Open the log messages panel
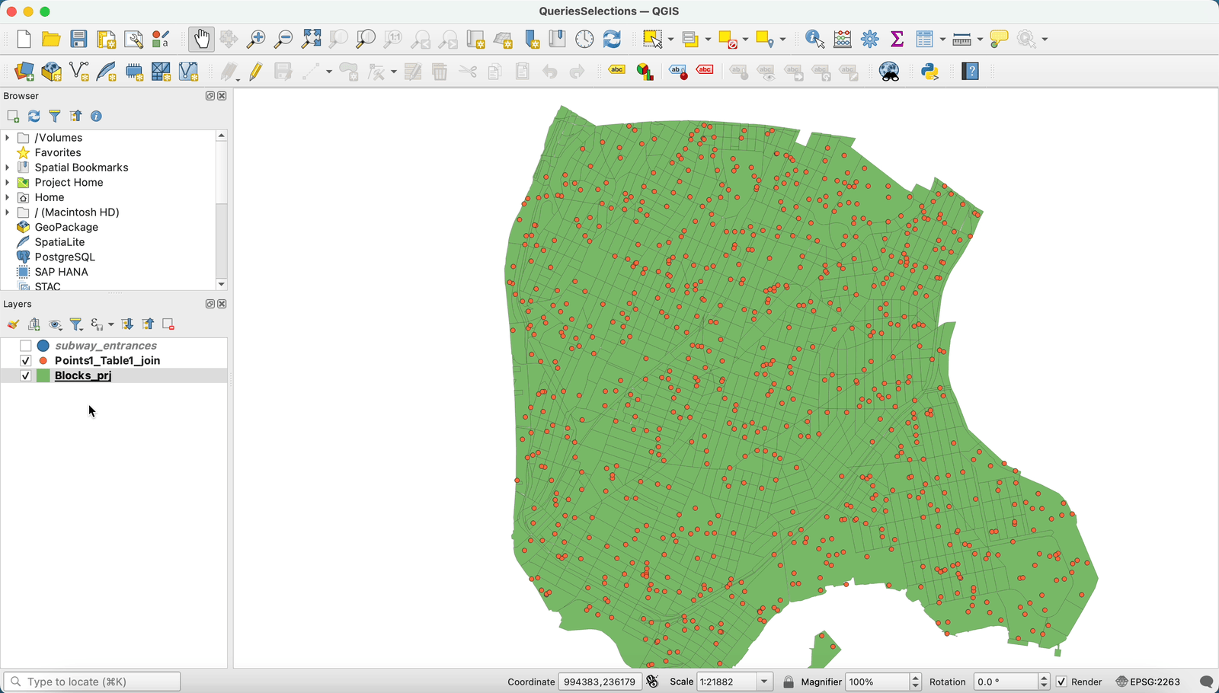Image resolution: width=1219 pixels, height=693 pixels. click(1206, 682)
